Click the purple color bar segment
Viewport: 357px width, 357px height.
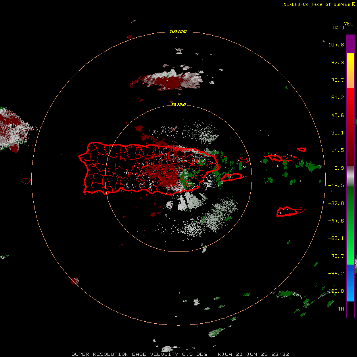pos(350,44)
